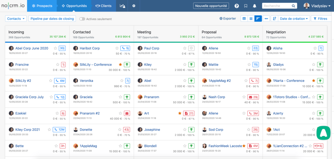This screenshot has height=159, width=334.
Task: Star the Francine opportunity
Action: coord(57,65)
